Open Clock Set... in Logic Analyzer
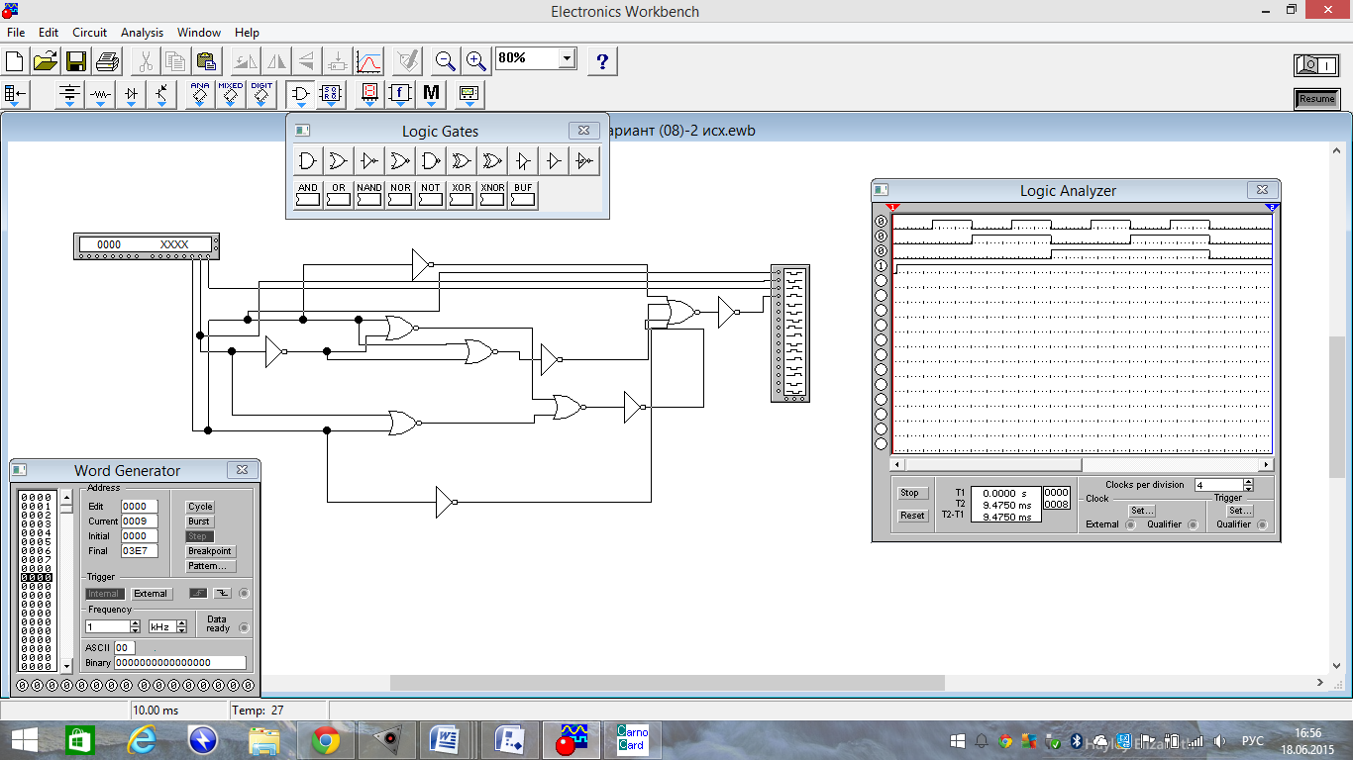The width and height of the screenshot is (1353, 760). [1142, 511]
